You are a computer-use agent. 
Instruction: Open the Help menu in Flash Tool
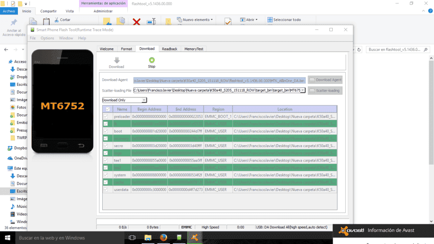82,38
